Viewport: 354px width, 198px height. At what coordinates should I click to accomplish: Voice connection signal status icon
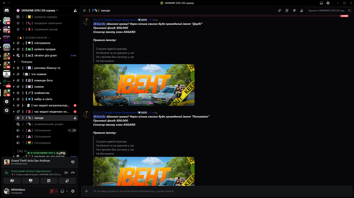pyautogui.click(x=7, y=173)
